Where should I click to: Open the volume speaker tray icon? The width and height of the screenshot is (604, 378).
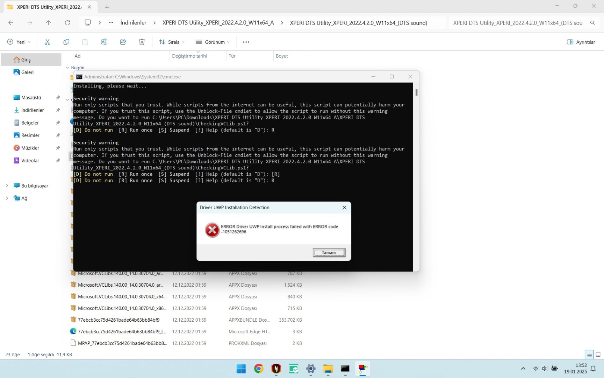545,369
